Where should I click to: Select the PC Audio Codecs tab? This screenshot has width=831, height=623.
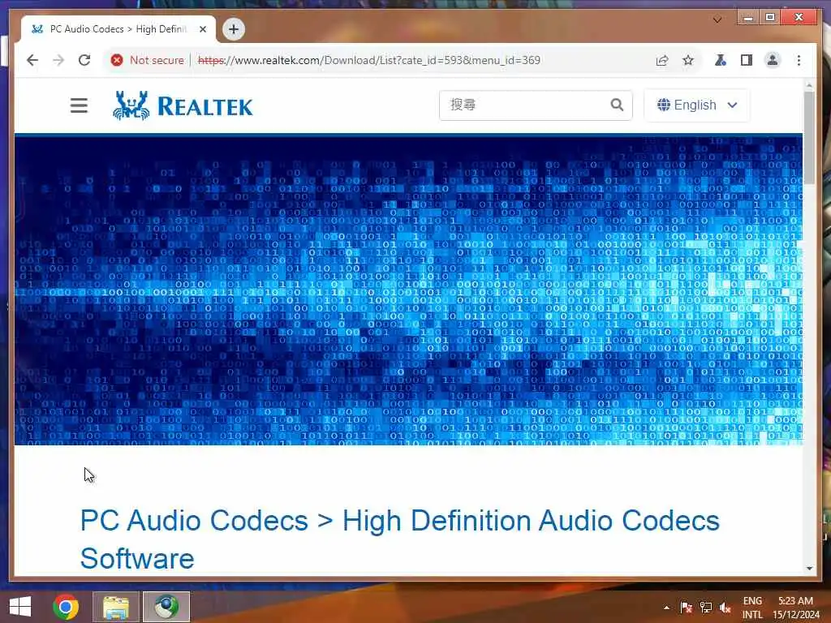tap(118, 29)
